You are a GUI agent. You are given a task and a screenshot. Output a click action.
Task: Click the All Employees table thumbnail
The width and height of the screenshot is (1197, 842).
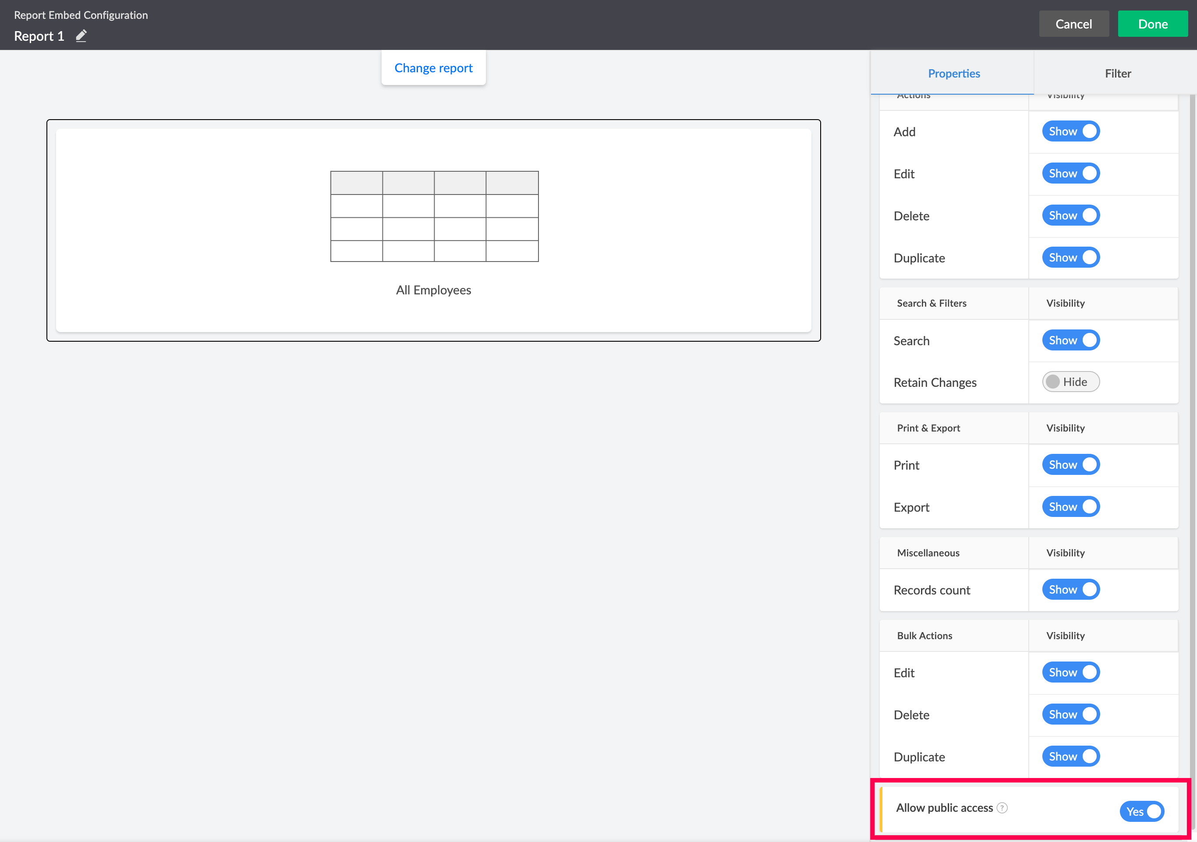434,216
